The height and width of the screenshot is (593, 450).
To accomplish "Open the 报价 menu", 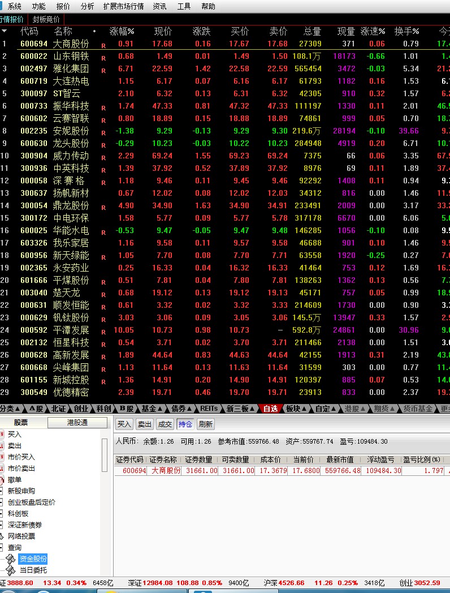I will point(63,6).
